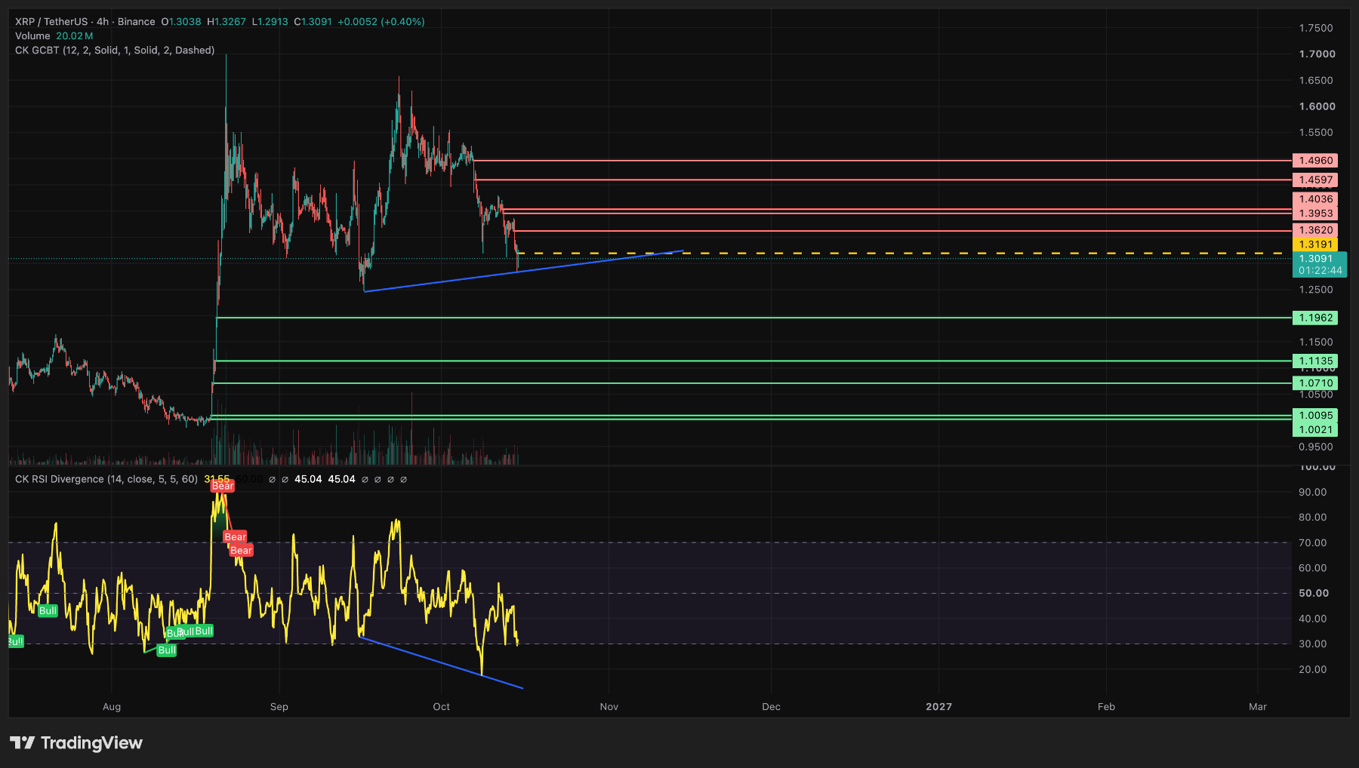Click the bar countdown 01:22:44

[x=1320, y=271]
